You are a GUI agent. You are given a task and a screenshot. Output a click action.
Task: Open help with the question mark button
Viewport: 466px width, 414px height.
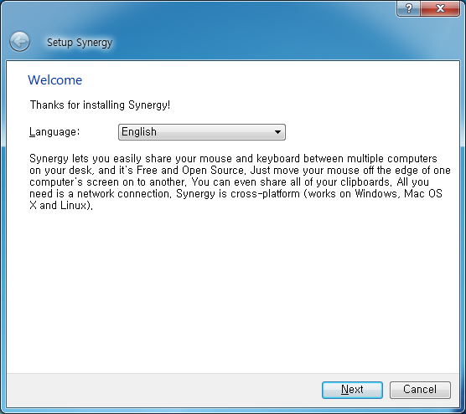[409, 8]
